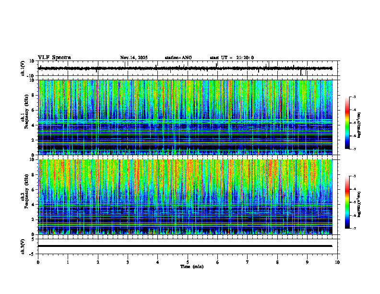Click time axis tick label '3'
380x294 pixels.
click(128, 262)
